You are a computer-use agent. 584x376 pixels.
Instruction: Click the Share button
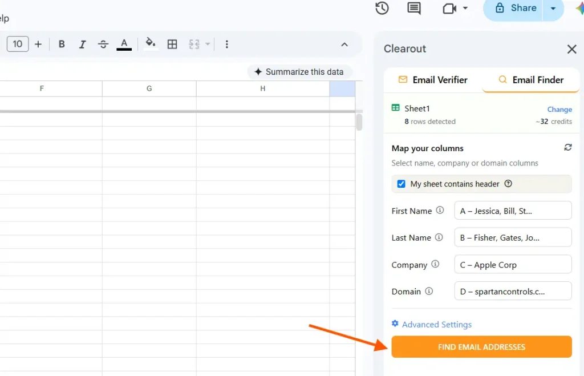pyautogui.click(x=516, y=8)
